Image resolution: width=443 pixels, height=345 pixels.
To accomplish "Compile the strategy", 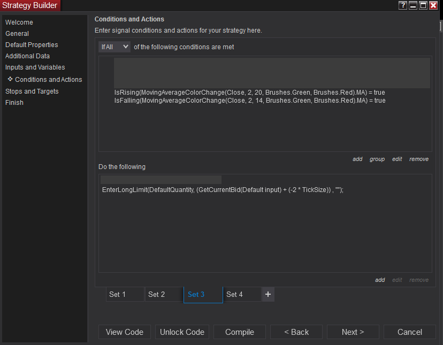I will tap(240, 332).
